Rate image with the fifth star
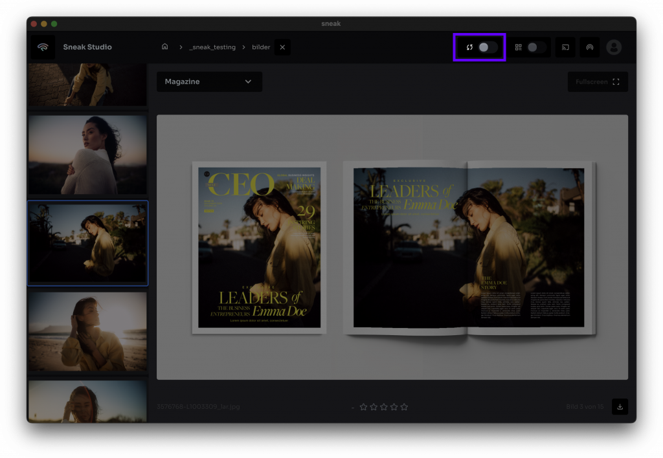663x458 pixels. point(404,407)
